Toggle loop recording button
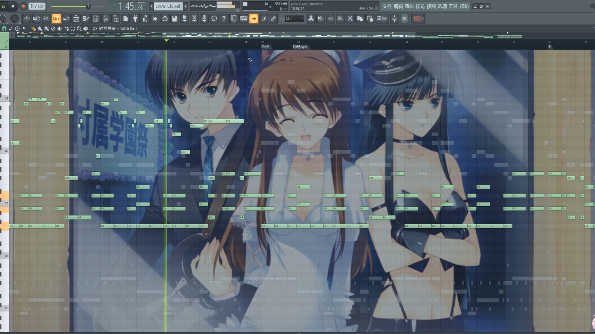The width and height of the screenshot is (595, 334). tap(66, 19)
